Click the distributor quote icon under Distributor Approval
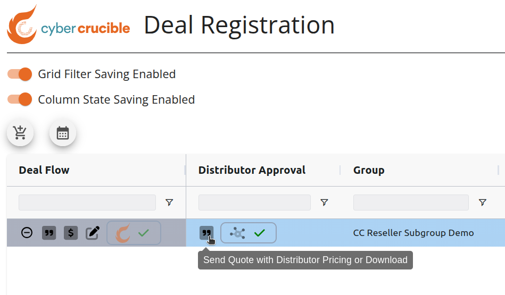This screenshot has height=295, width=505. [x=206, y=233]
